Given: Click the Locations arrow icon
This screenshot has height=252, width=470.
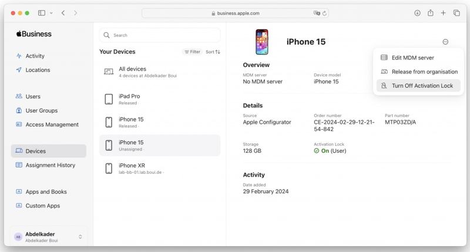Looking at the screenshot, I should 19,70.
